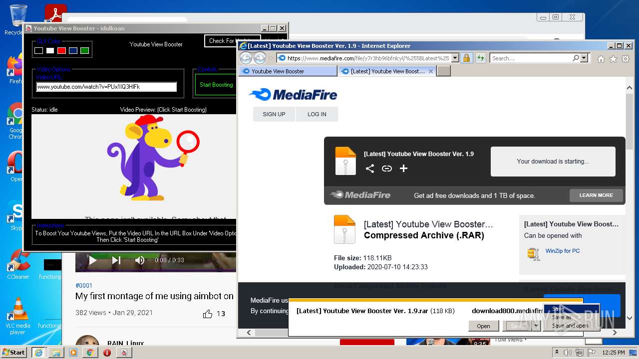Mute video with speaker icon
639x359 pixels.
pos(140,260)
